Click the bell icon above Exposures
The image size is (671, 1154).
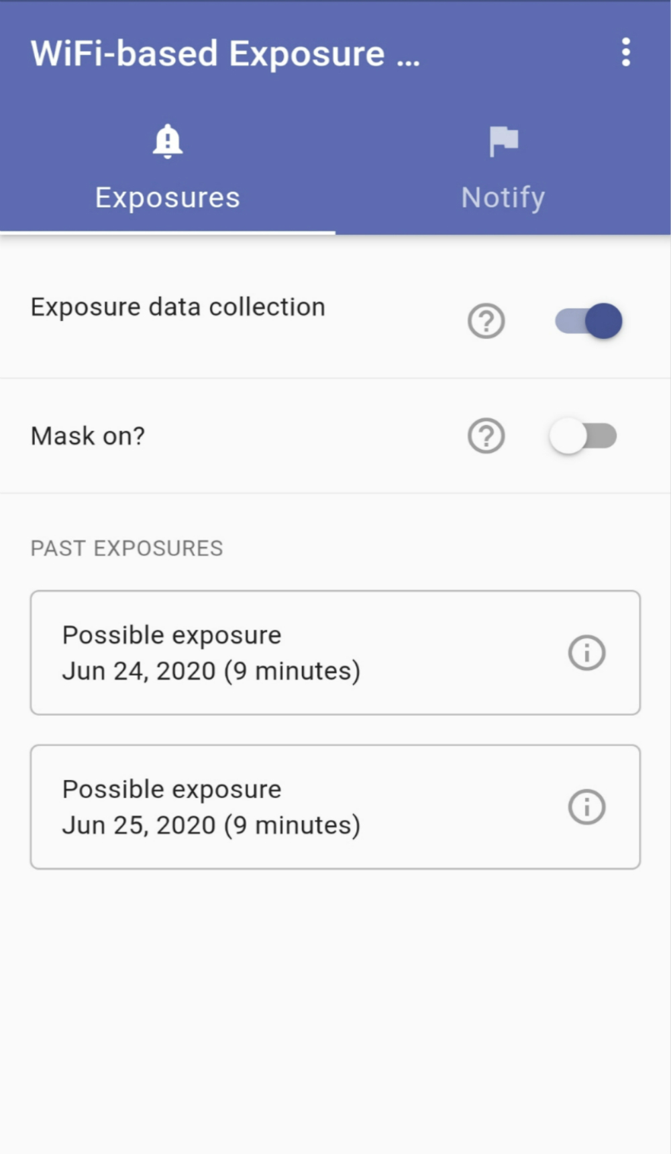[167, 141]
